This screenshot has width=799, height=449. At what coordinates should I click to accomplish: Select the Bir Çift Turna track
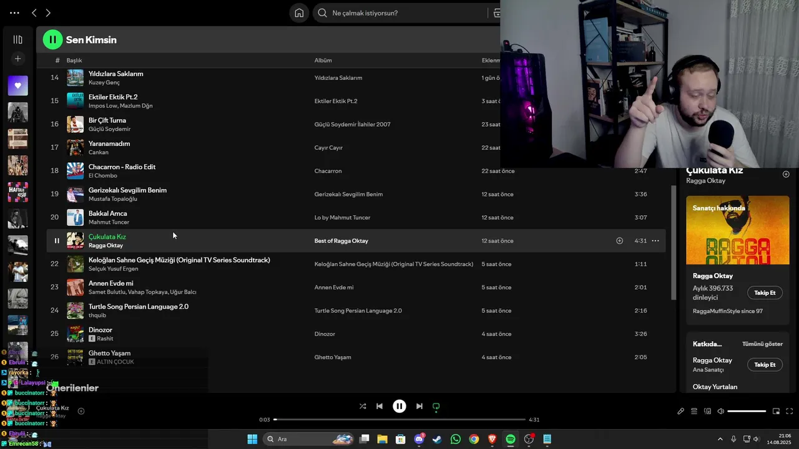(x=107, y=120)
